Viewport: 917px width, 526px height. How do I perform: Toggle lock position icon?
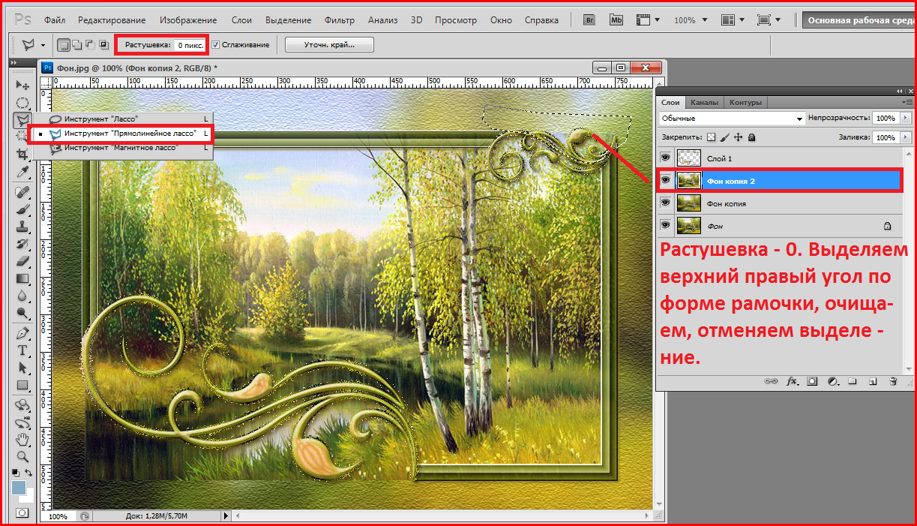[739, 137]
